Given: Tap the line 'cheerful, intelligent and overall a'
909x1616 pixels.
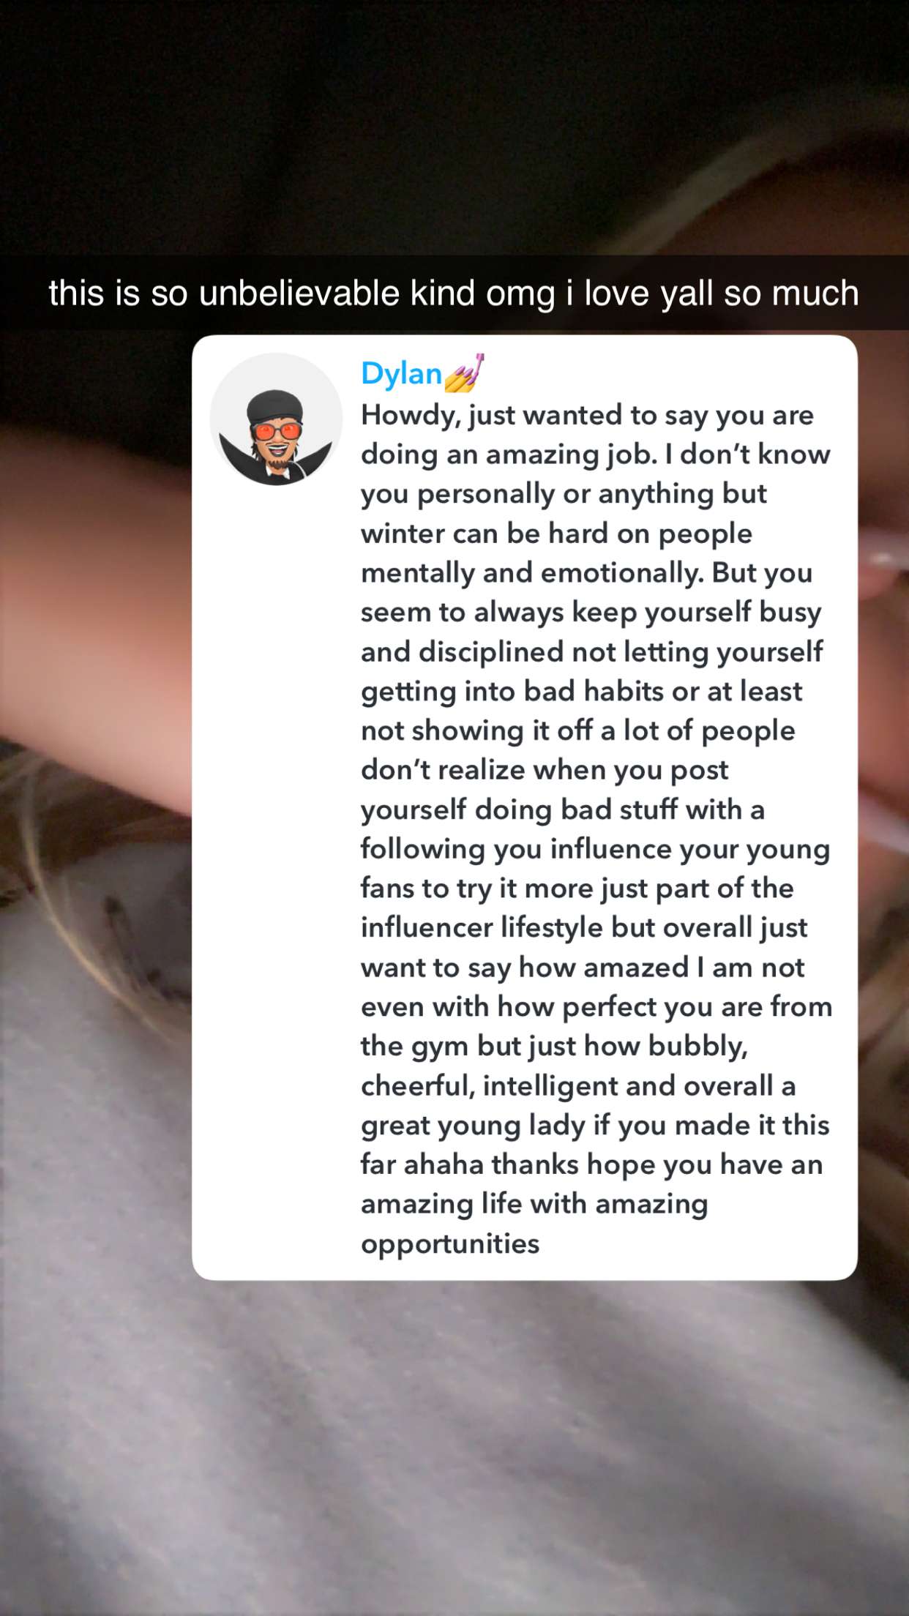Looking at the screenshot, I should [x=578, y=1086].
